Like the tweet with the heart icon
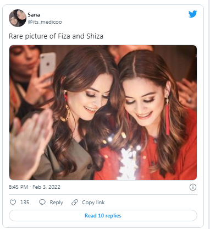Screen dimensions: 210x229 (x=13, y=203)
